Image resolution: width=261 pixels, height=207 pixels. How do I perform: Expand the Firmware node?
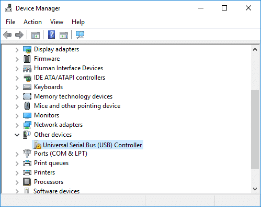(17, 59)
